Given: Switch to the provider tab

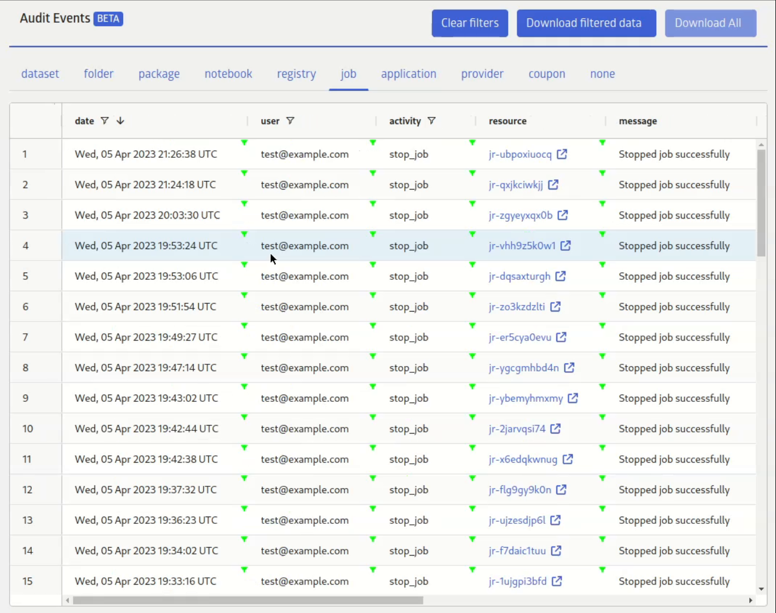Looking at the screenshot, I should [x=483, y=74].
